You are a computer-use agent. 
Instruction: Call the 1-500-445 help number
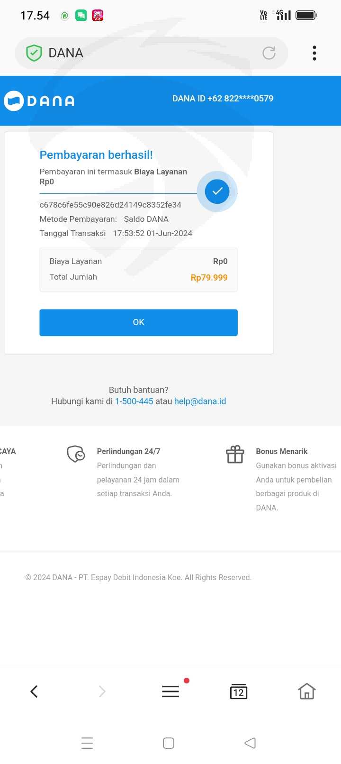(x=134, y=401)
